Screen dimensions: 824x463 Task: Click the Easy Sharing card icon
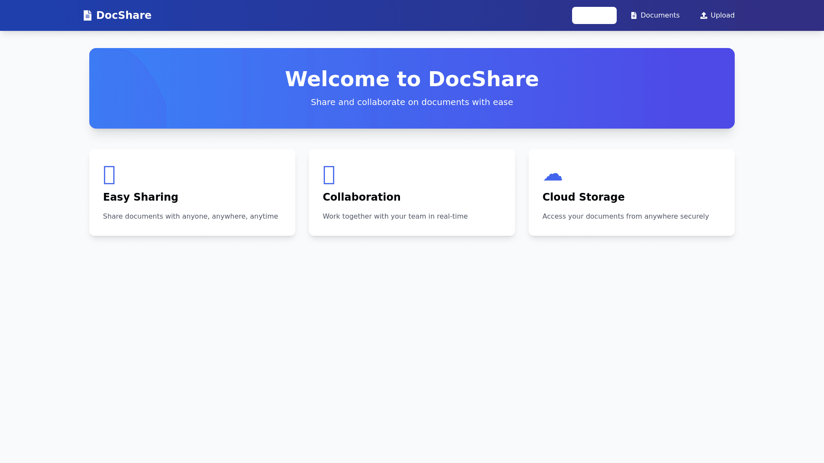[109, 175]
